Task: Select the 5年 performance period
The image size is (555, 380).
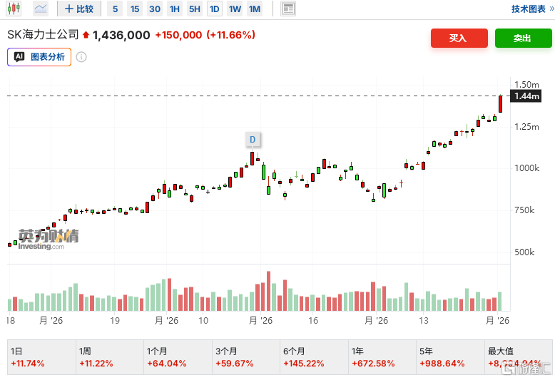Action: coord(450,357)
